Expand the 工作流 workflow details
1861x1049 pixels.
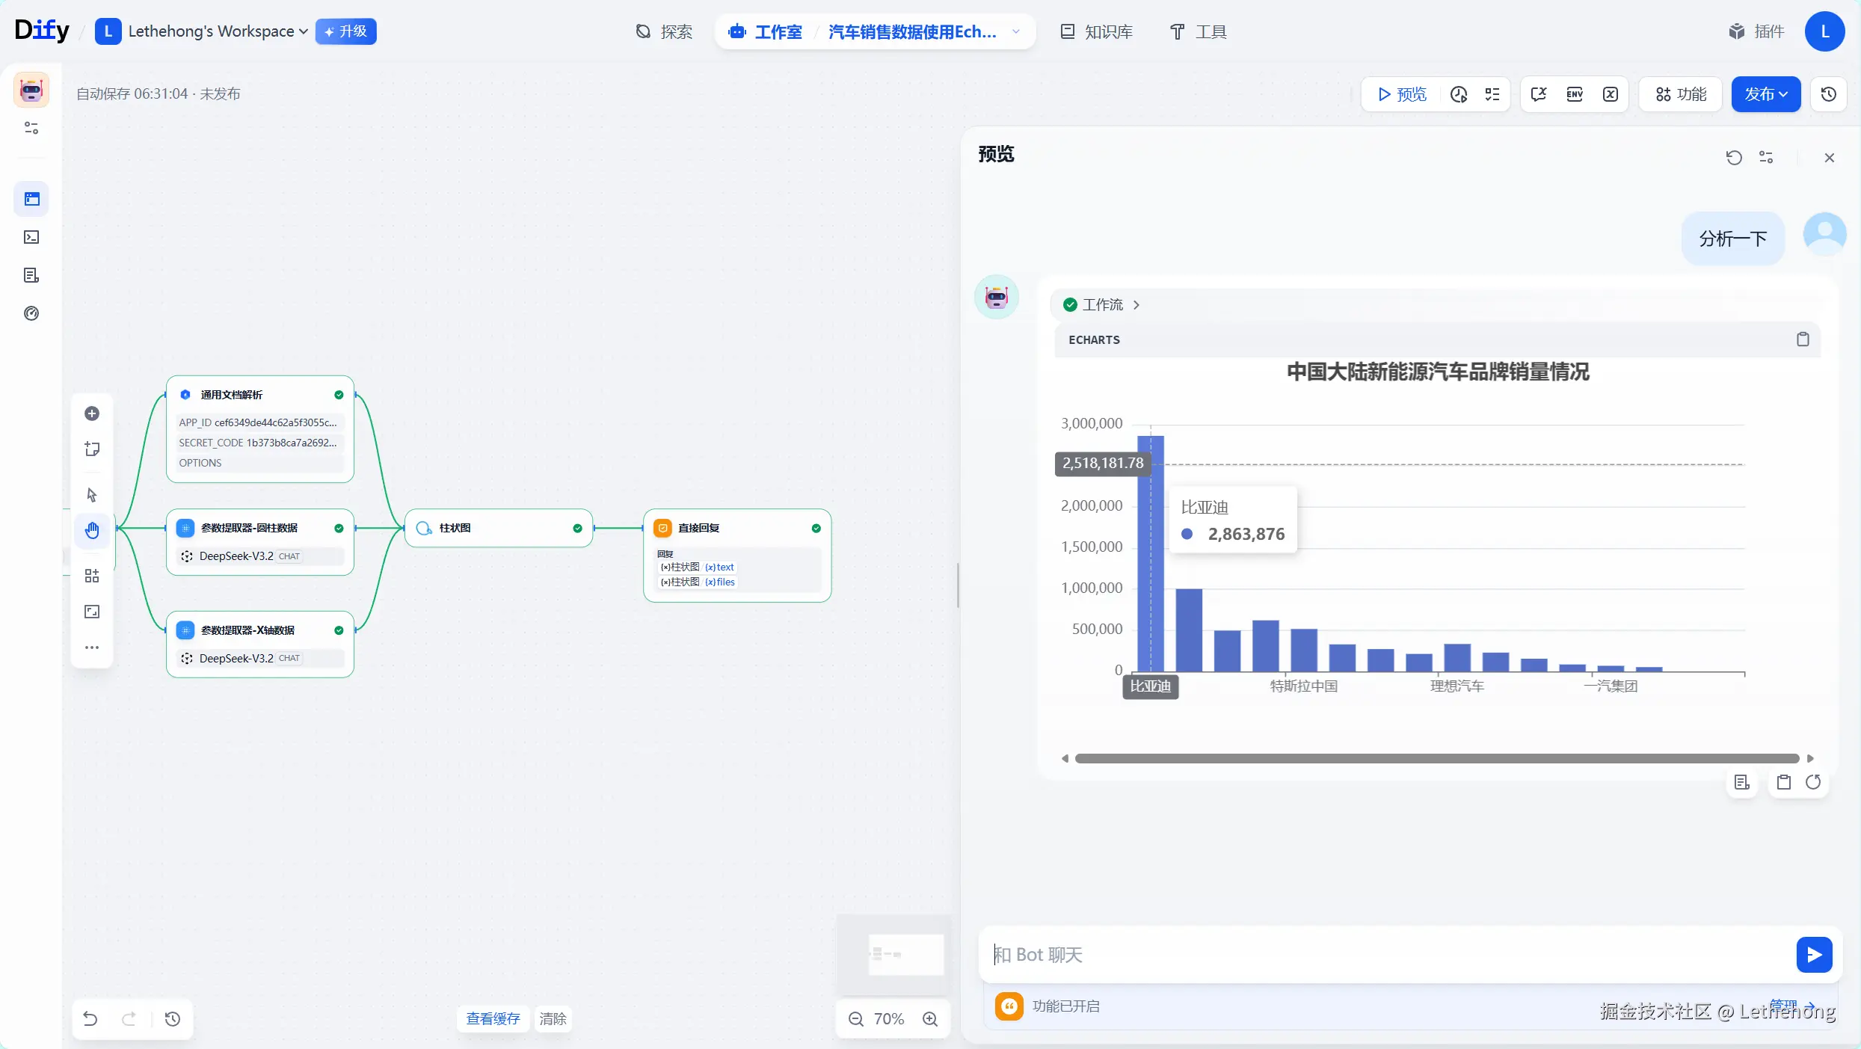tap(1103, 305)
